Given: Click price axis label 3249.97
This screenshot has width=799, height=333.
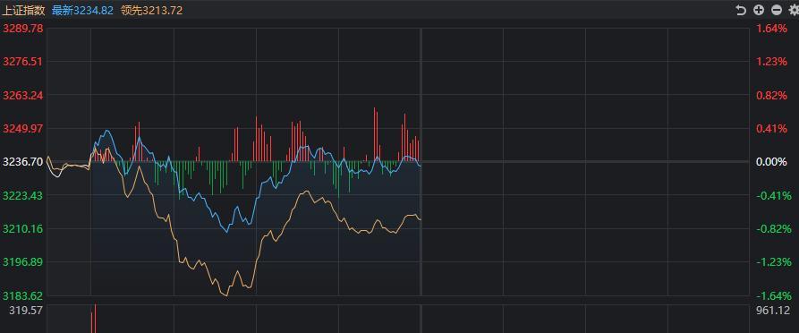Looking at the screenshot, I should pyautogui.click(x=23, y=129).
